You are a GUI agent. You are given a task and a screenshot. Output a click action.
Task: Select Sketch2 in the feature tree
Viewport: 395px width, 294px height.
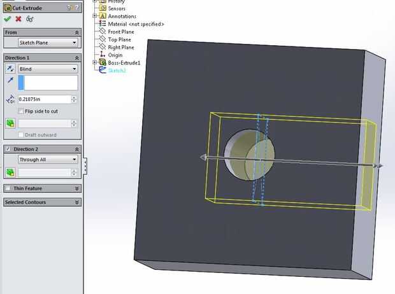[x=117, y=71]
